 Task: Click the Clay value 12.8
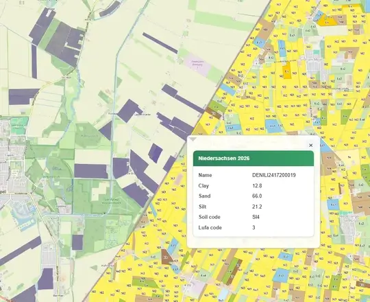tap(257, 185)
